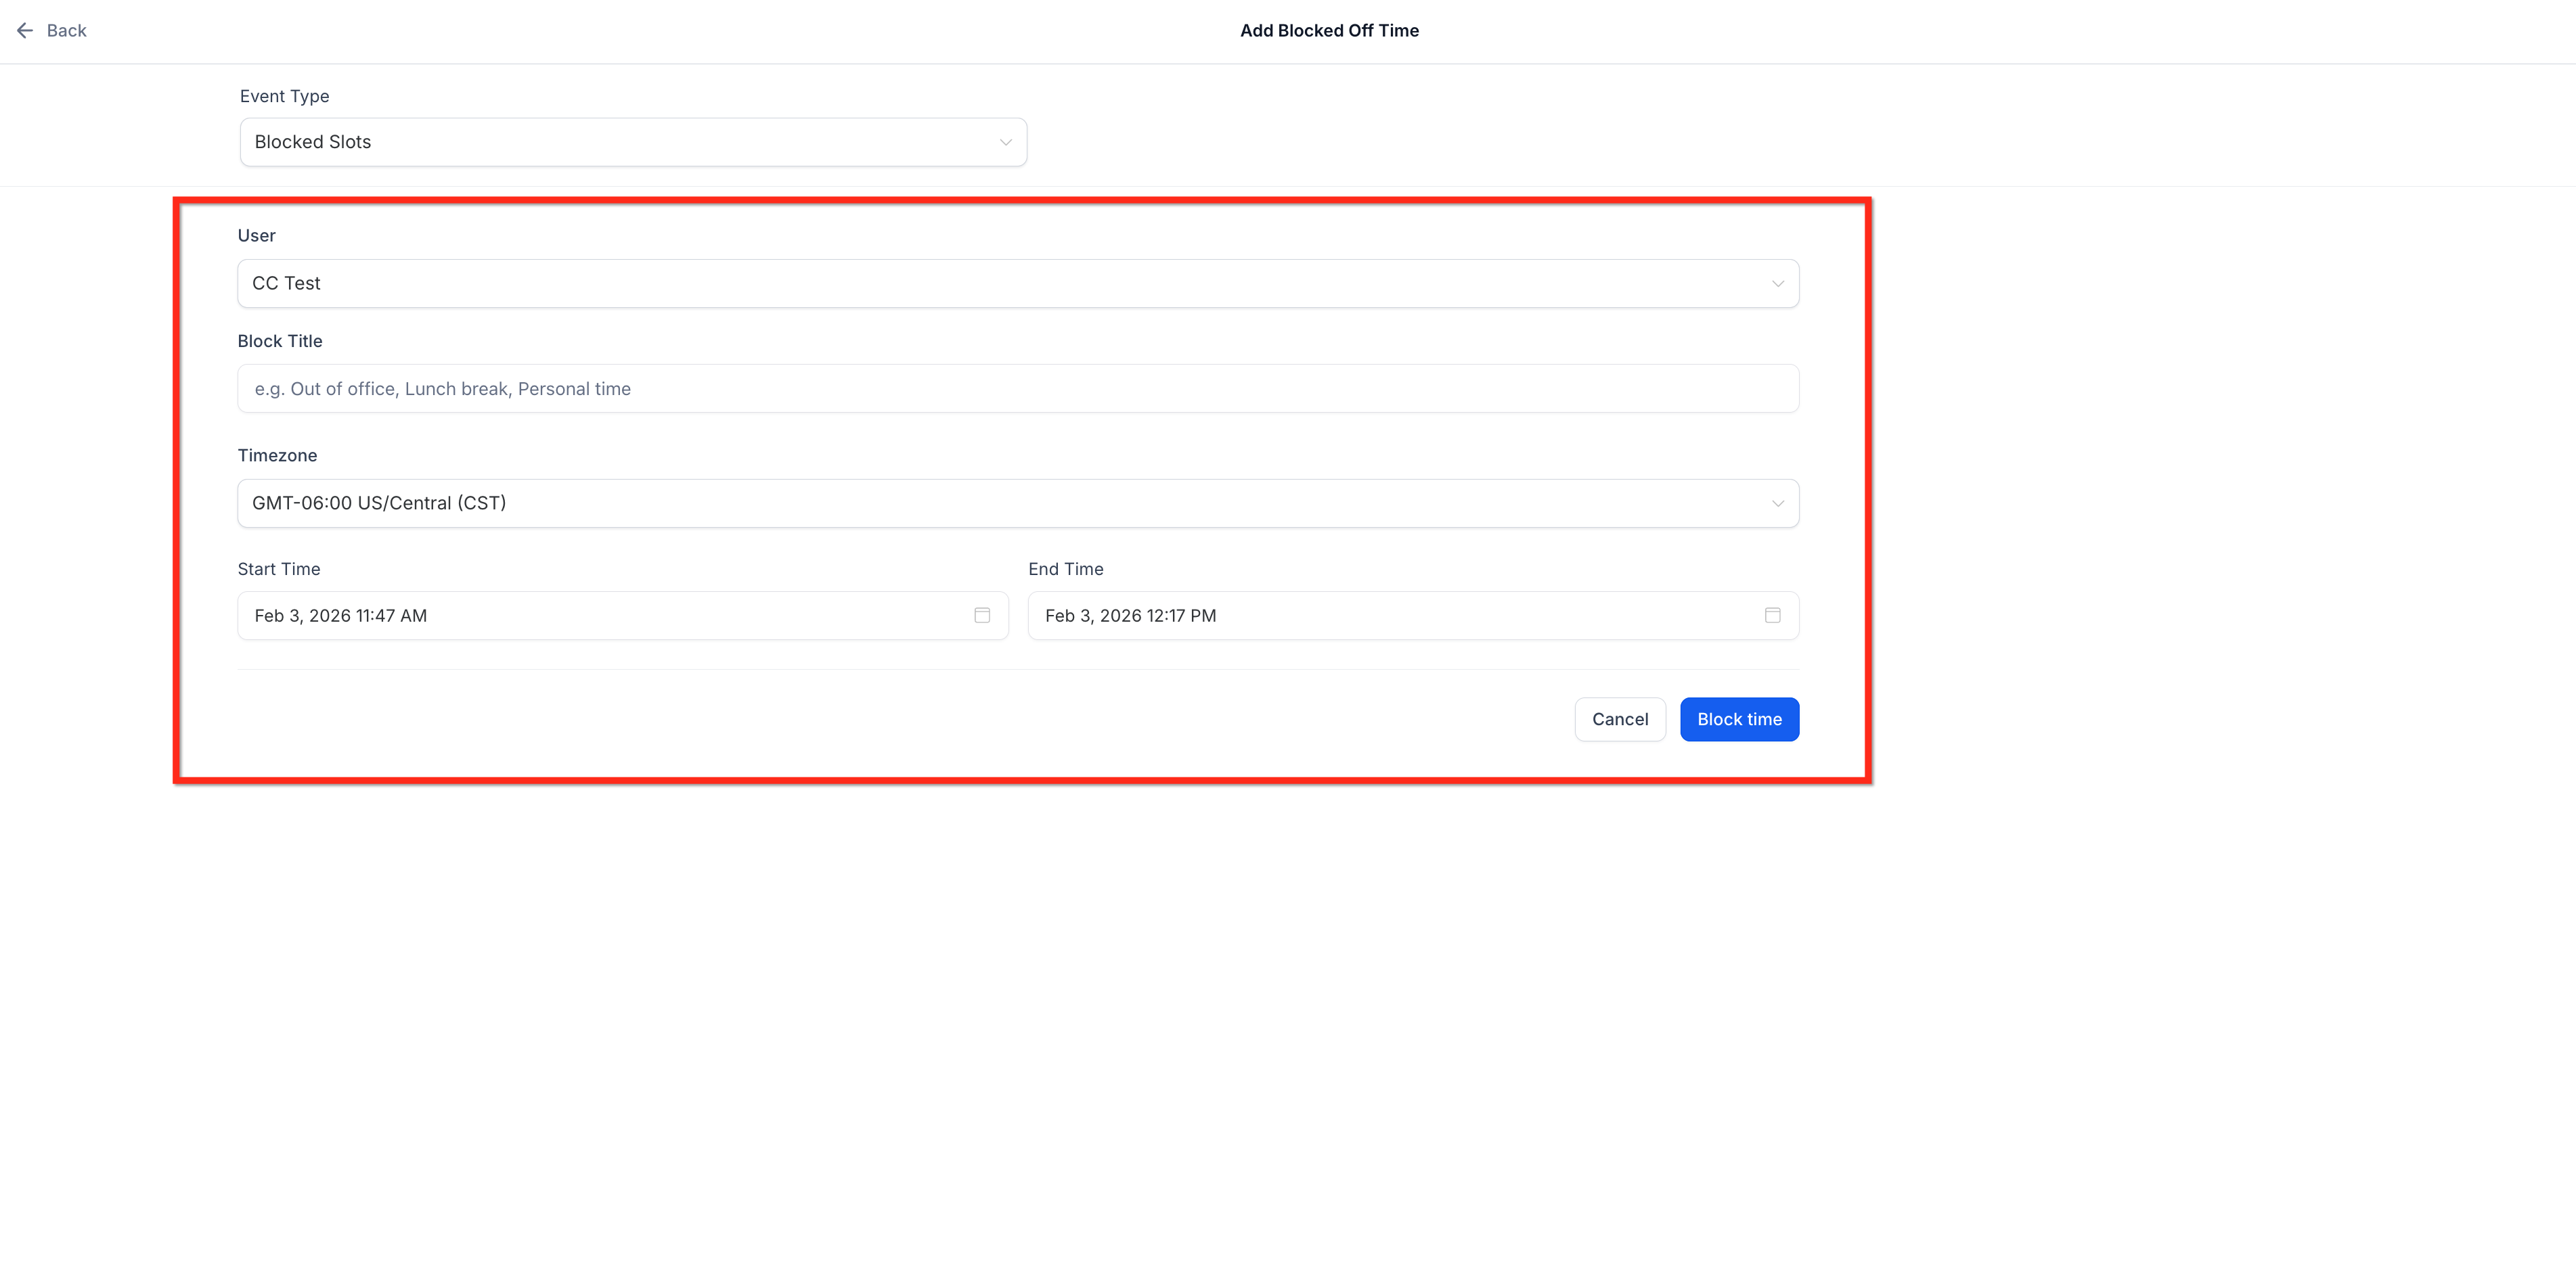Viewport: 2576px width, 1284px height.
Task: Click the End Time label
Action: click(x=1065, y=570)
